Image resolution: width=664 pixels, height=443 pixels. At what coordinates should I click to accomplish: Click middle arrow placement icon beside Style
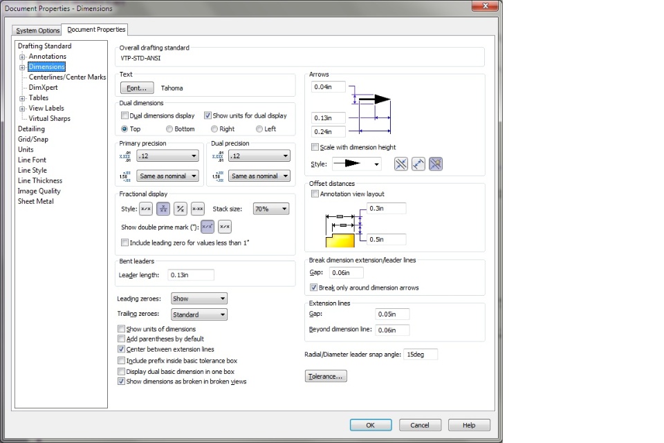tap(418, 164)
